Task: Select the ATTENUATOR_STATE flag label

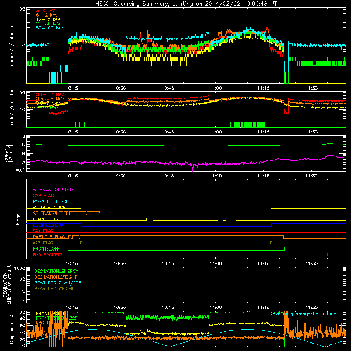Action: (53, 190)
